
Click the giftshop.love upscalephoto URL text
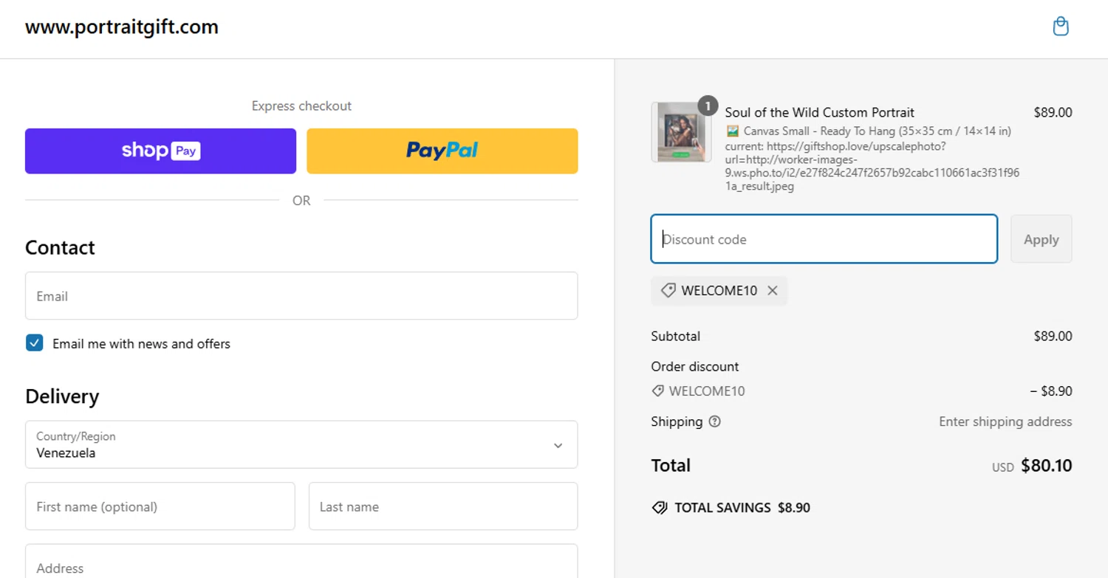[872, 166]
